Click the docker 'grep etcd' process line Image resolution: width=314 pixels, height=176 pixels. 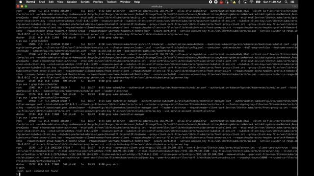pos(67,164)
